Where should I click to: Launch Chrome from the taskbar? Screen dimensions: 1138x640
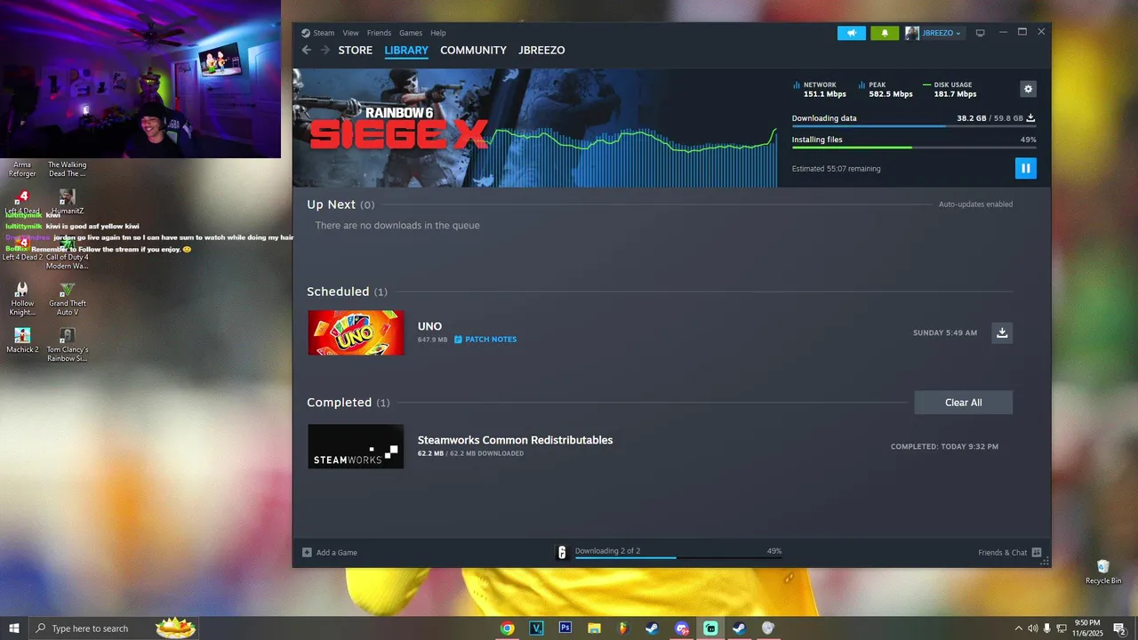[x=507, y=628]
